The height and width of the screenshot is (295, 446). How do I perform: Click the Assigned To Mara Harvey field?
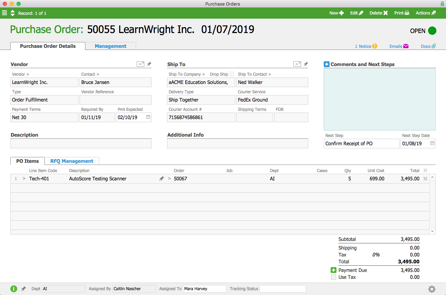click(x=205, y=289)
